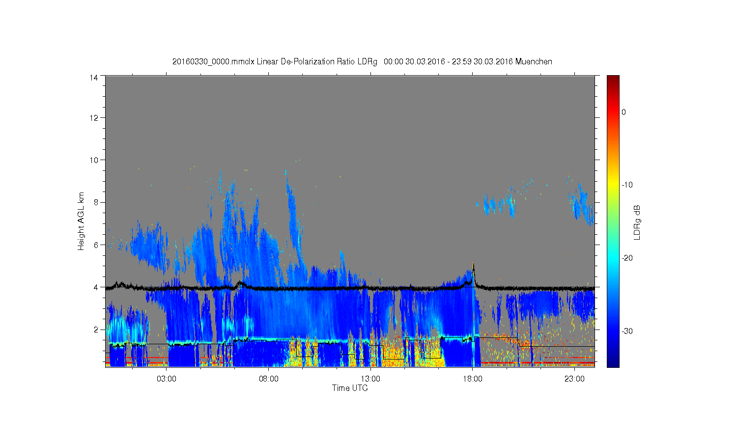This screenshot has width=737, height=442.
Task: Click the height tick label 12
Action: [94, 118]
